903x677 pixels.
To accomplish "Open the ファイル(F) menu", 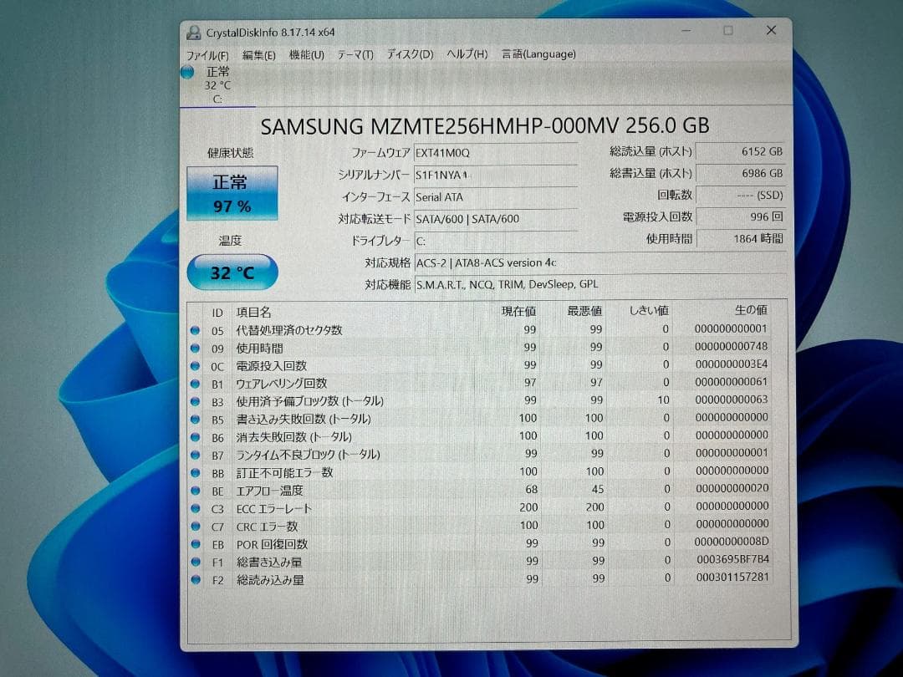I will coord(207,53).
